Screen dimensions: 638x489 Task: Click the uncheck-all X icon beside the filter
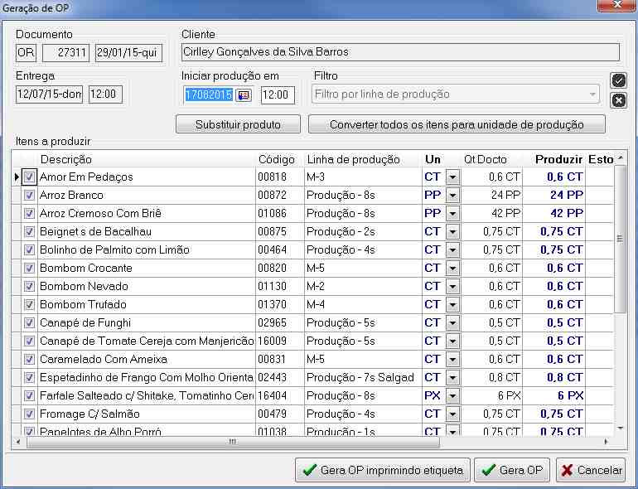point(617,100)
